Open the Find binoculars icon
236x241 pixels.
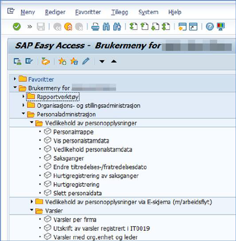(x=106, y=26)
